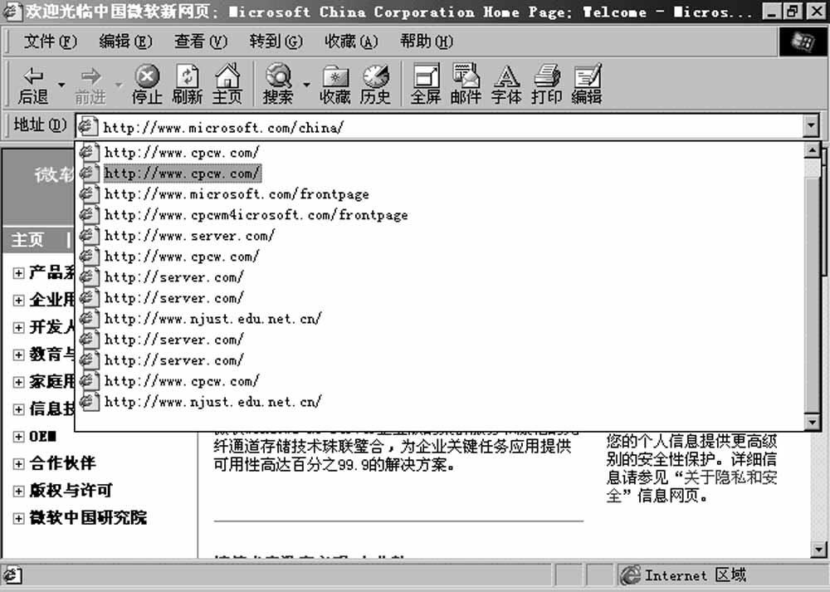Select http://www.microsoft.com/frontpage from address list

point(237,193)
